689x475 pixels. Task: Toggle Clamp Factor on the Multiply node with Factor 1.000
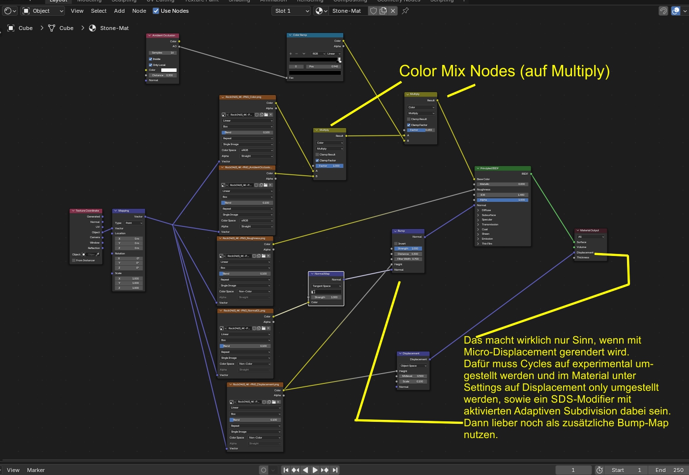[317, 160]
